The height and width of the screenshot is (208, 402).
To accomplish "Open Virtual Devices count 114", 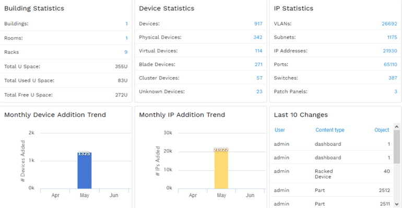I will pyautogui.click(x=258, y=51).
